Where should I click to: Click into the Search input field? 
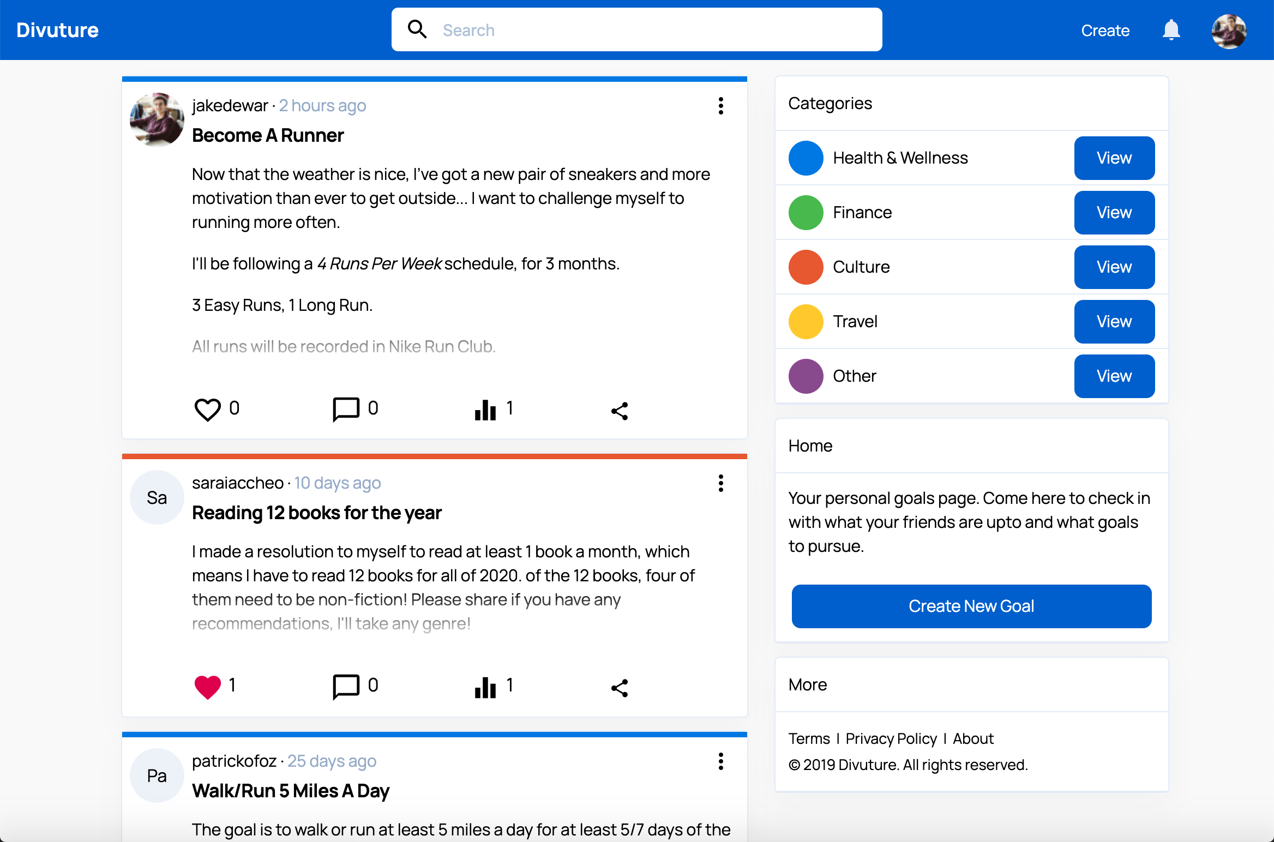[654, 30]
